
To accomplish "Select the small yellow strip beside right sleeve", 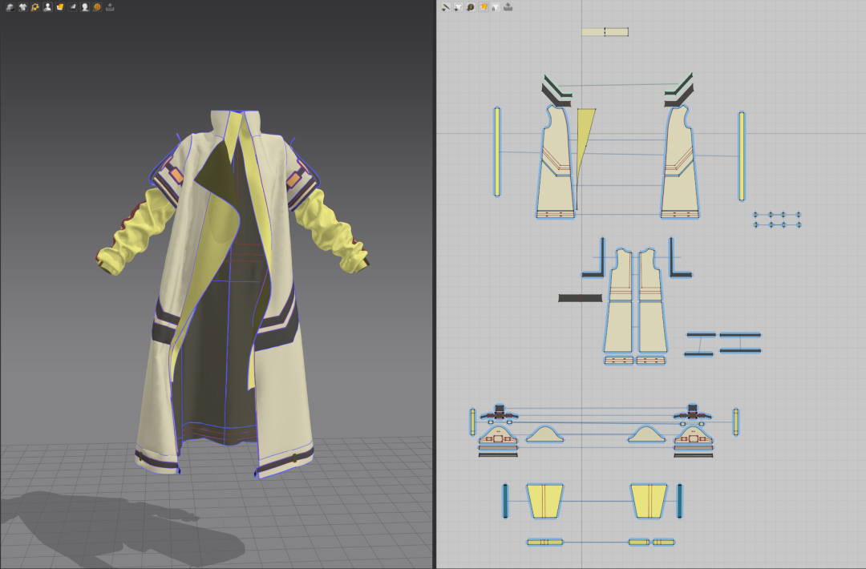I will pos(735,422).
